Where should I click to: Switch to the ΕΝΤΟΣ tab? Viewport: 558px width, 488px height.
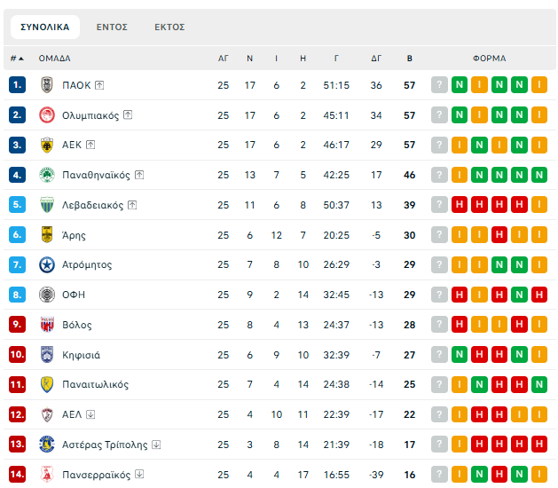pos(112,27)
